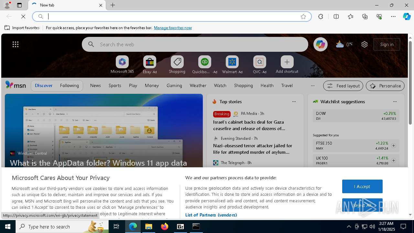This screenshot has width=414, height=233.
Task: Open Windows Start menu
Action: point(7,227)
